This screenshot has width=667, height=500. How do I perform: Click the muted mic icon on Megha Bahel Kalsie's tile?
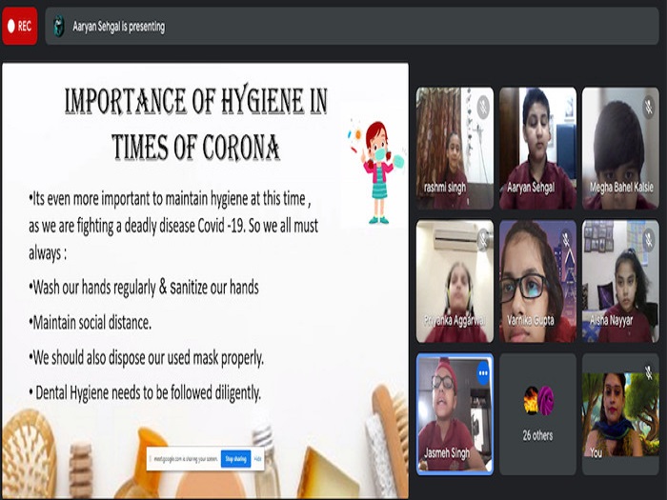(648, 107)
